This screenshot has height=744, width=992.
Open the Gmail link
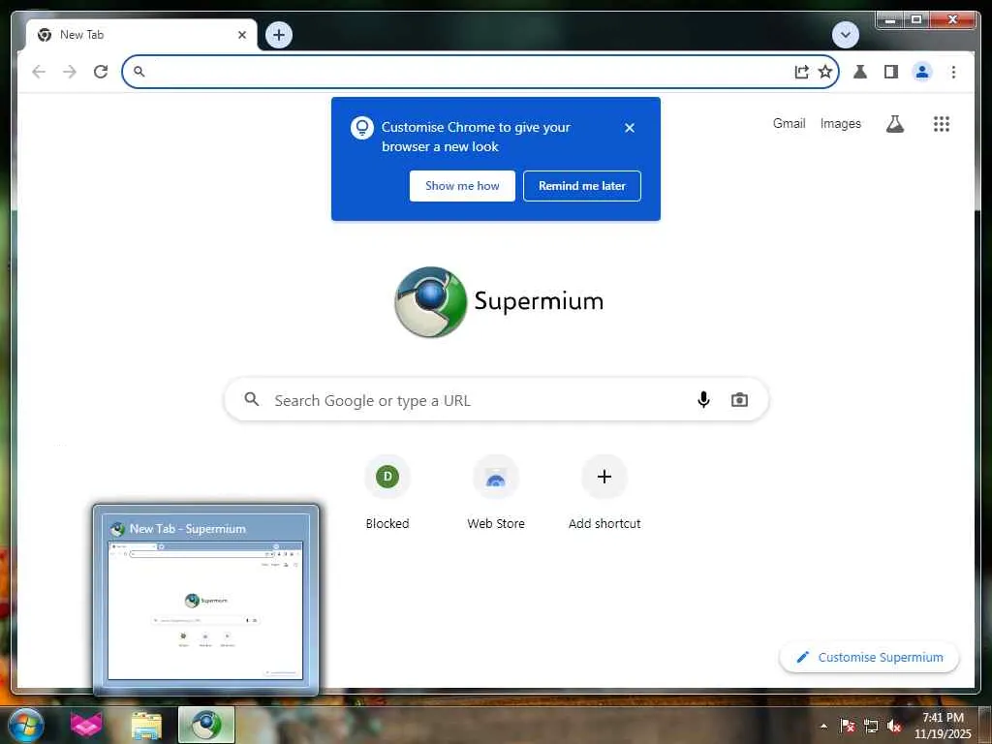point(789,123)
